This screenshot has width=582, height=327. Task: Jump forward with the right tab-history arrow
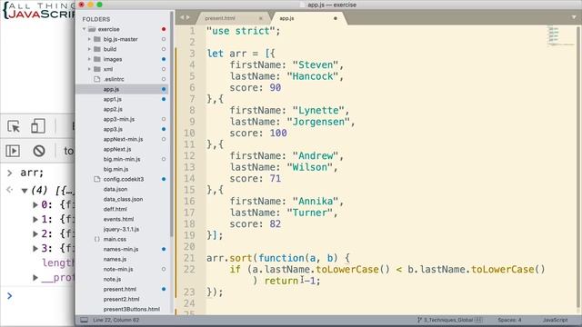188,17
